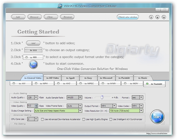Select the 'to WMV' radio option
The width and height of the screenshot is (177, 140).
click(x=110, y=83)
